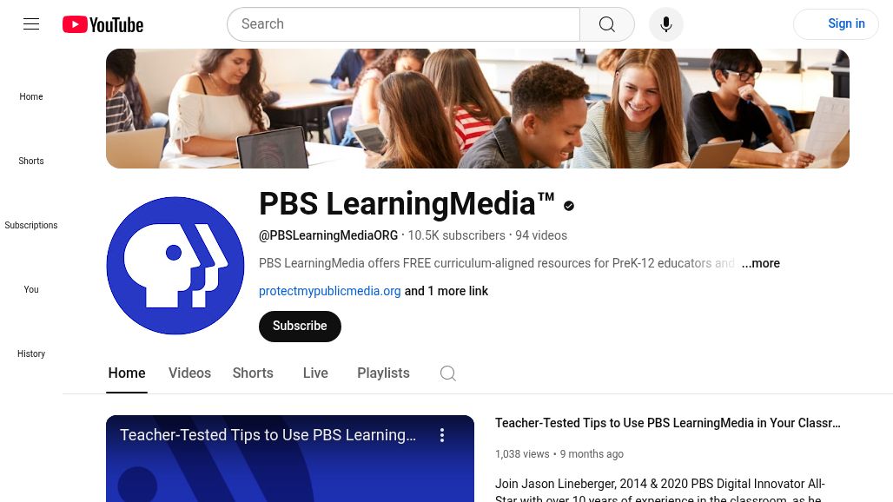Search within channel using magnifier icon
The image size is (893, 502).
click(448, 373)
